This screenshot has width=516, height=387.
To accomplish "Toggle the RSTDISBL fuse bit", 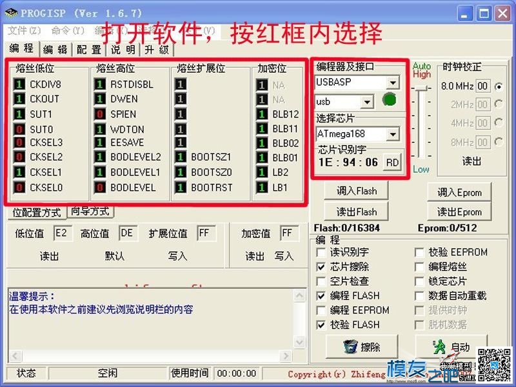I will [100, 84].
